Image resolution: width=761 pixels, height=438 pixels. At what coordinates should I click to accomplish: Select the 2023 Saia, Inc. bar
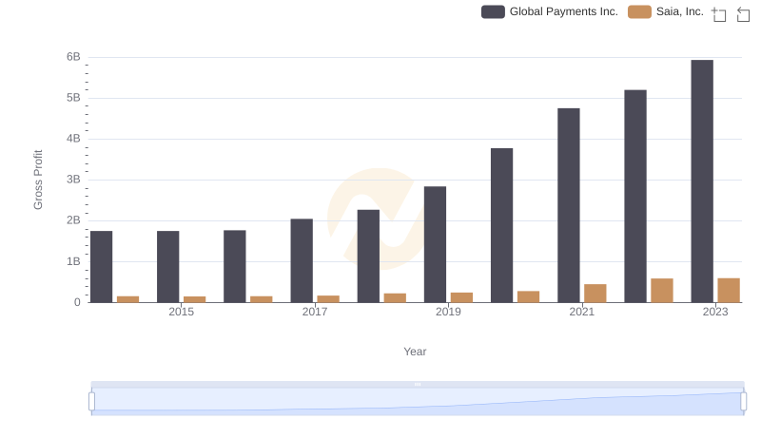pos(729,290)
